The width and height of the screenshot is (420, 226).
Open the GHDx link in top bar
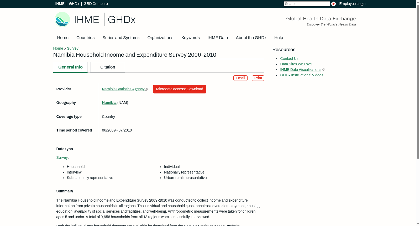74,4
